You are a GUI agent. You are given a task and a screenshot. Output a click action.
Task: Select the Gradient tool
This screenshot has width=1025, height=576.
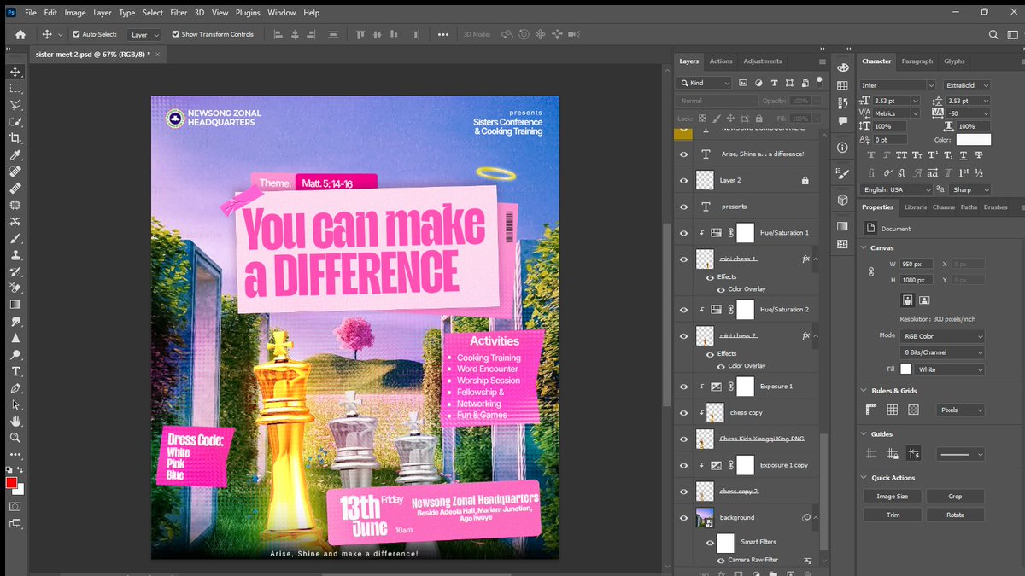(15, 305)
